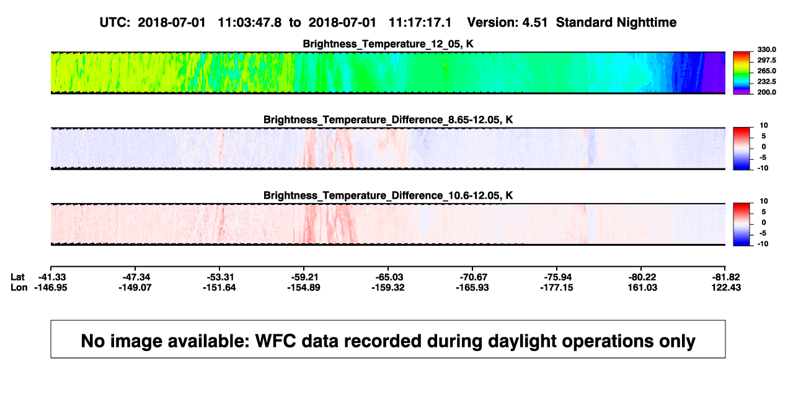Click the 8.65-12.05 difference color scale bar
Viewport: 806px width, 413px height.
point(742,148)
